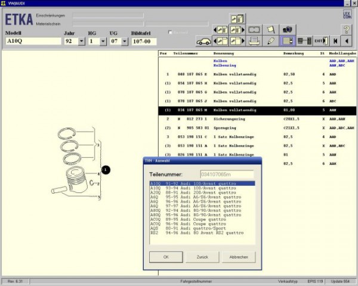The image size is (358, 286).
Task: Select parts row 048 107 065 E
Action: coord(257,74)
